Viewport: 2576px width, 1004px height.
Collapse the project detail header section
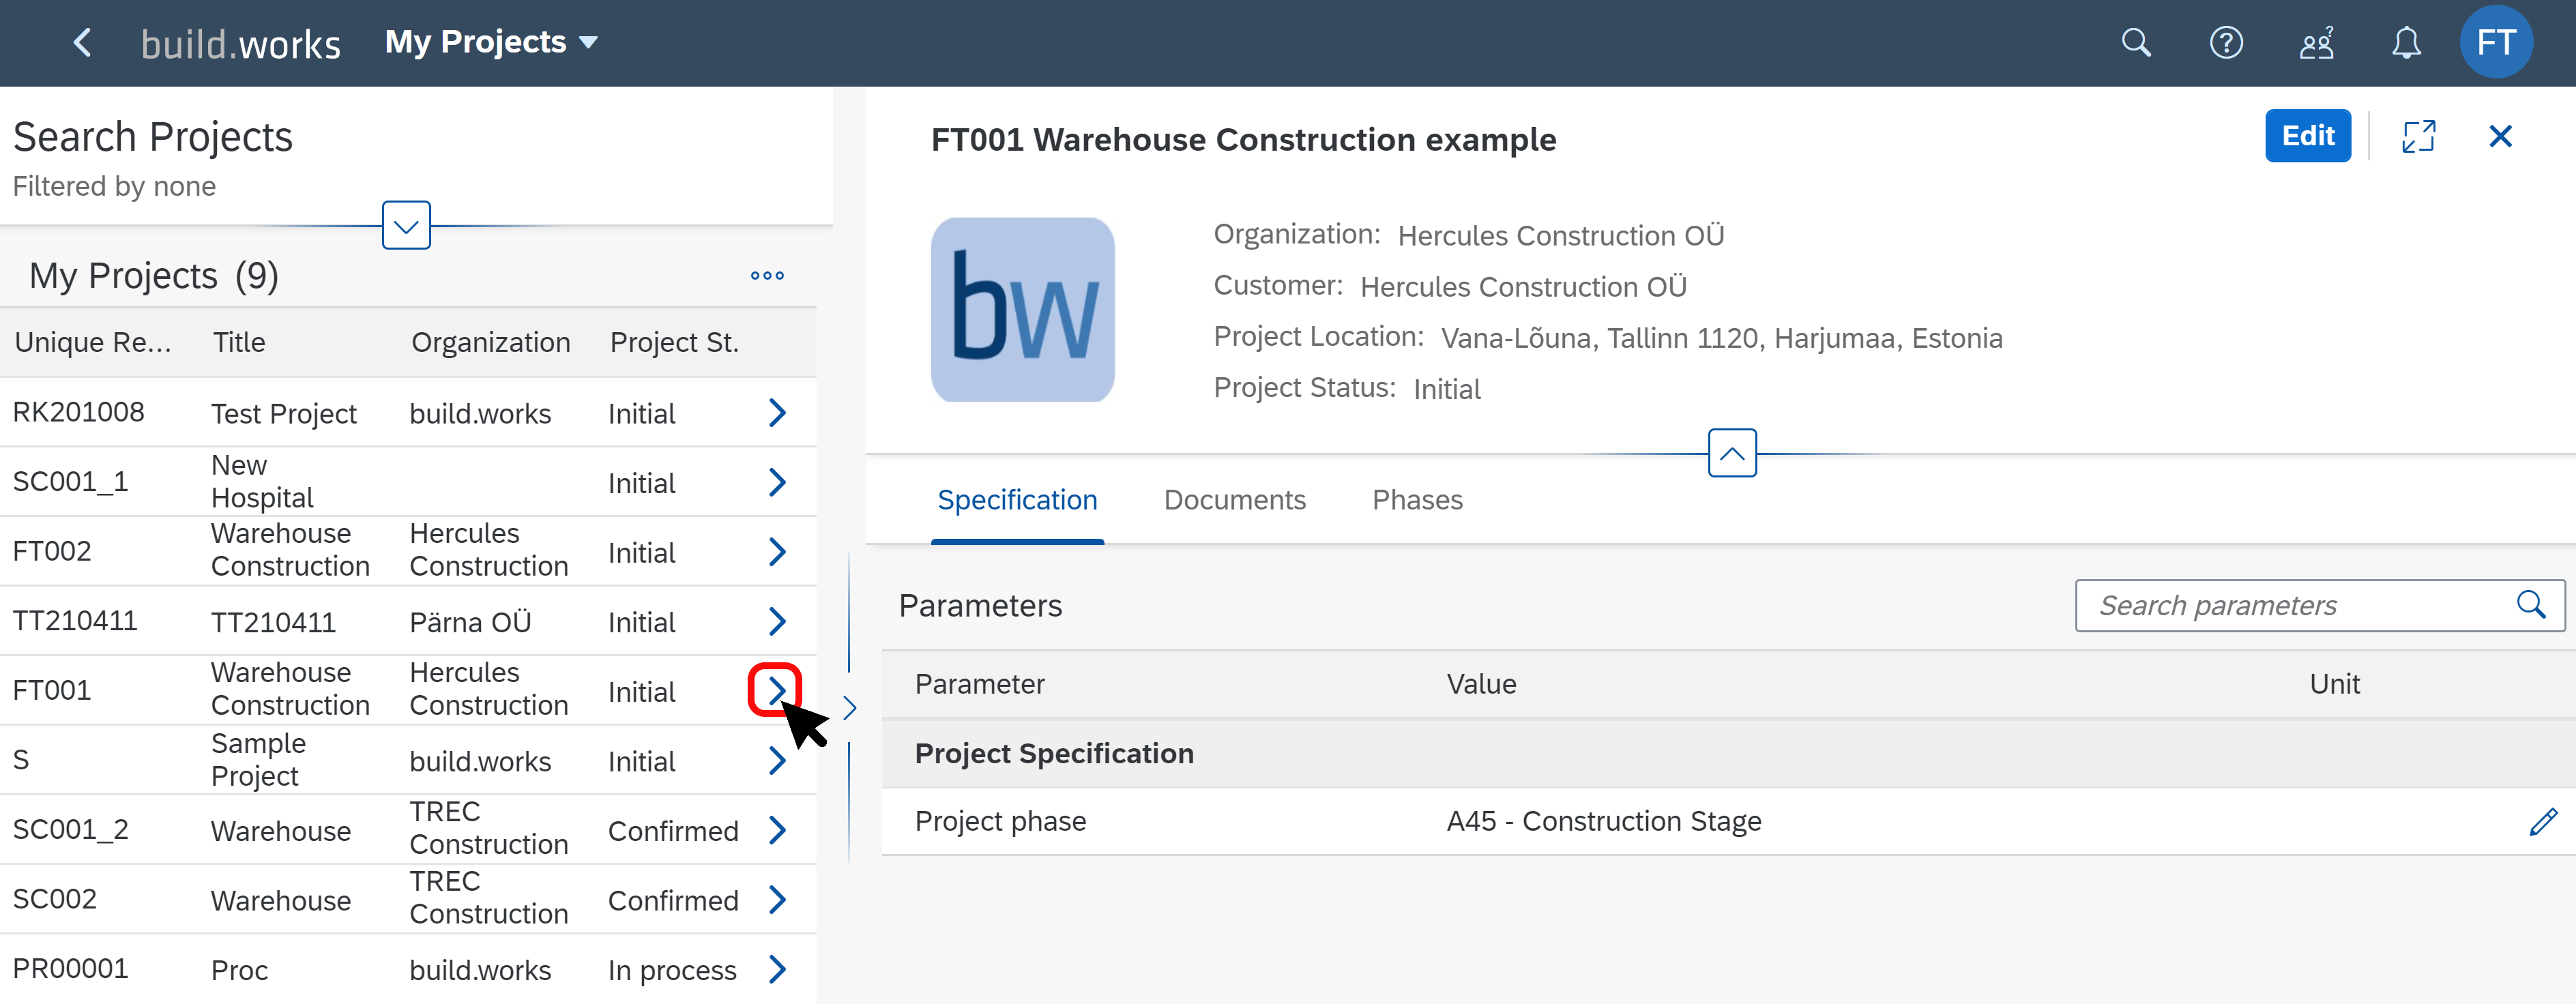tap(1732, 453)
